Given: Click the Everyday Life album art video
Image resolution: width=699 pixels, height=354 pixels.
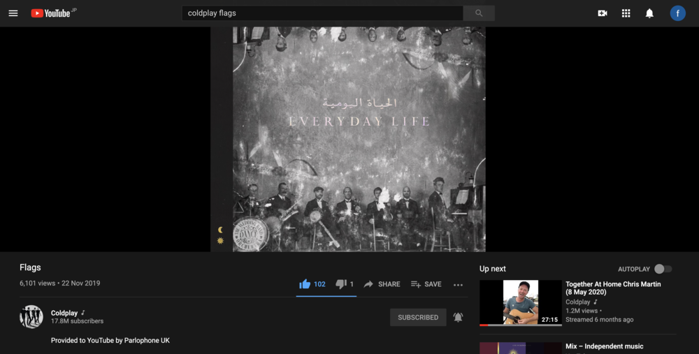Looking at the screenshot, I should pyautogui.click(x=348, y=139).
